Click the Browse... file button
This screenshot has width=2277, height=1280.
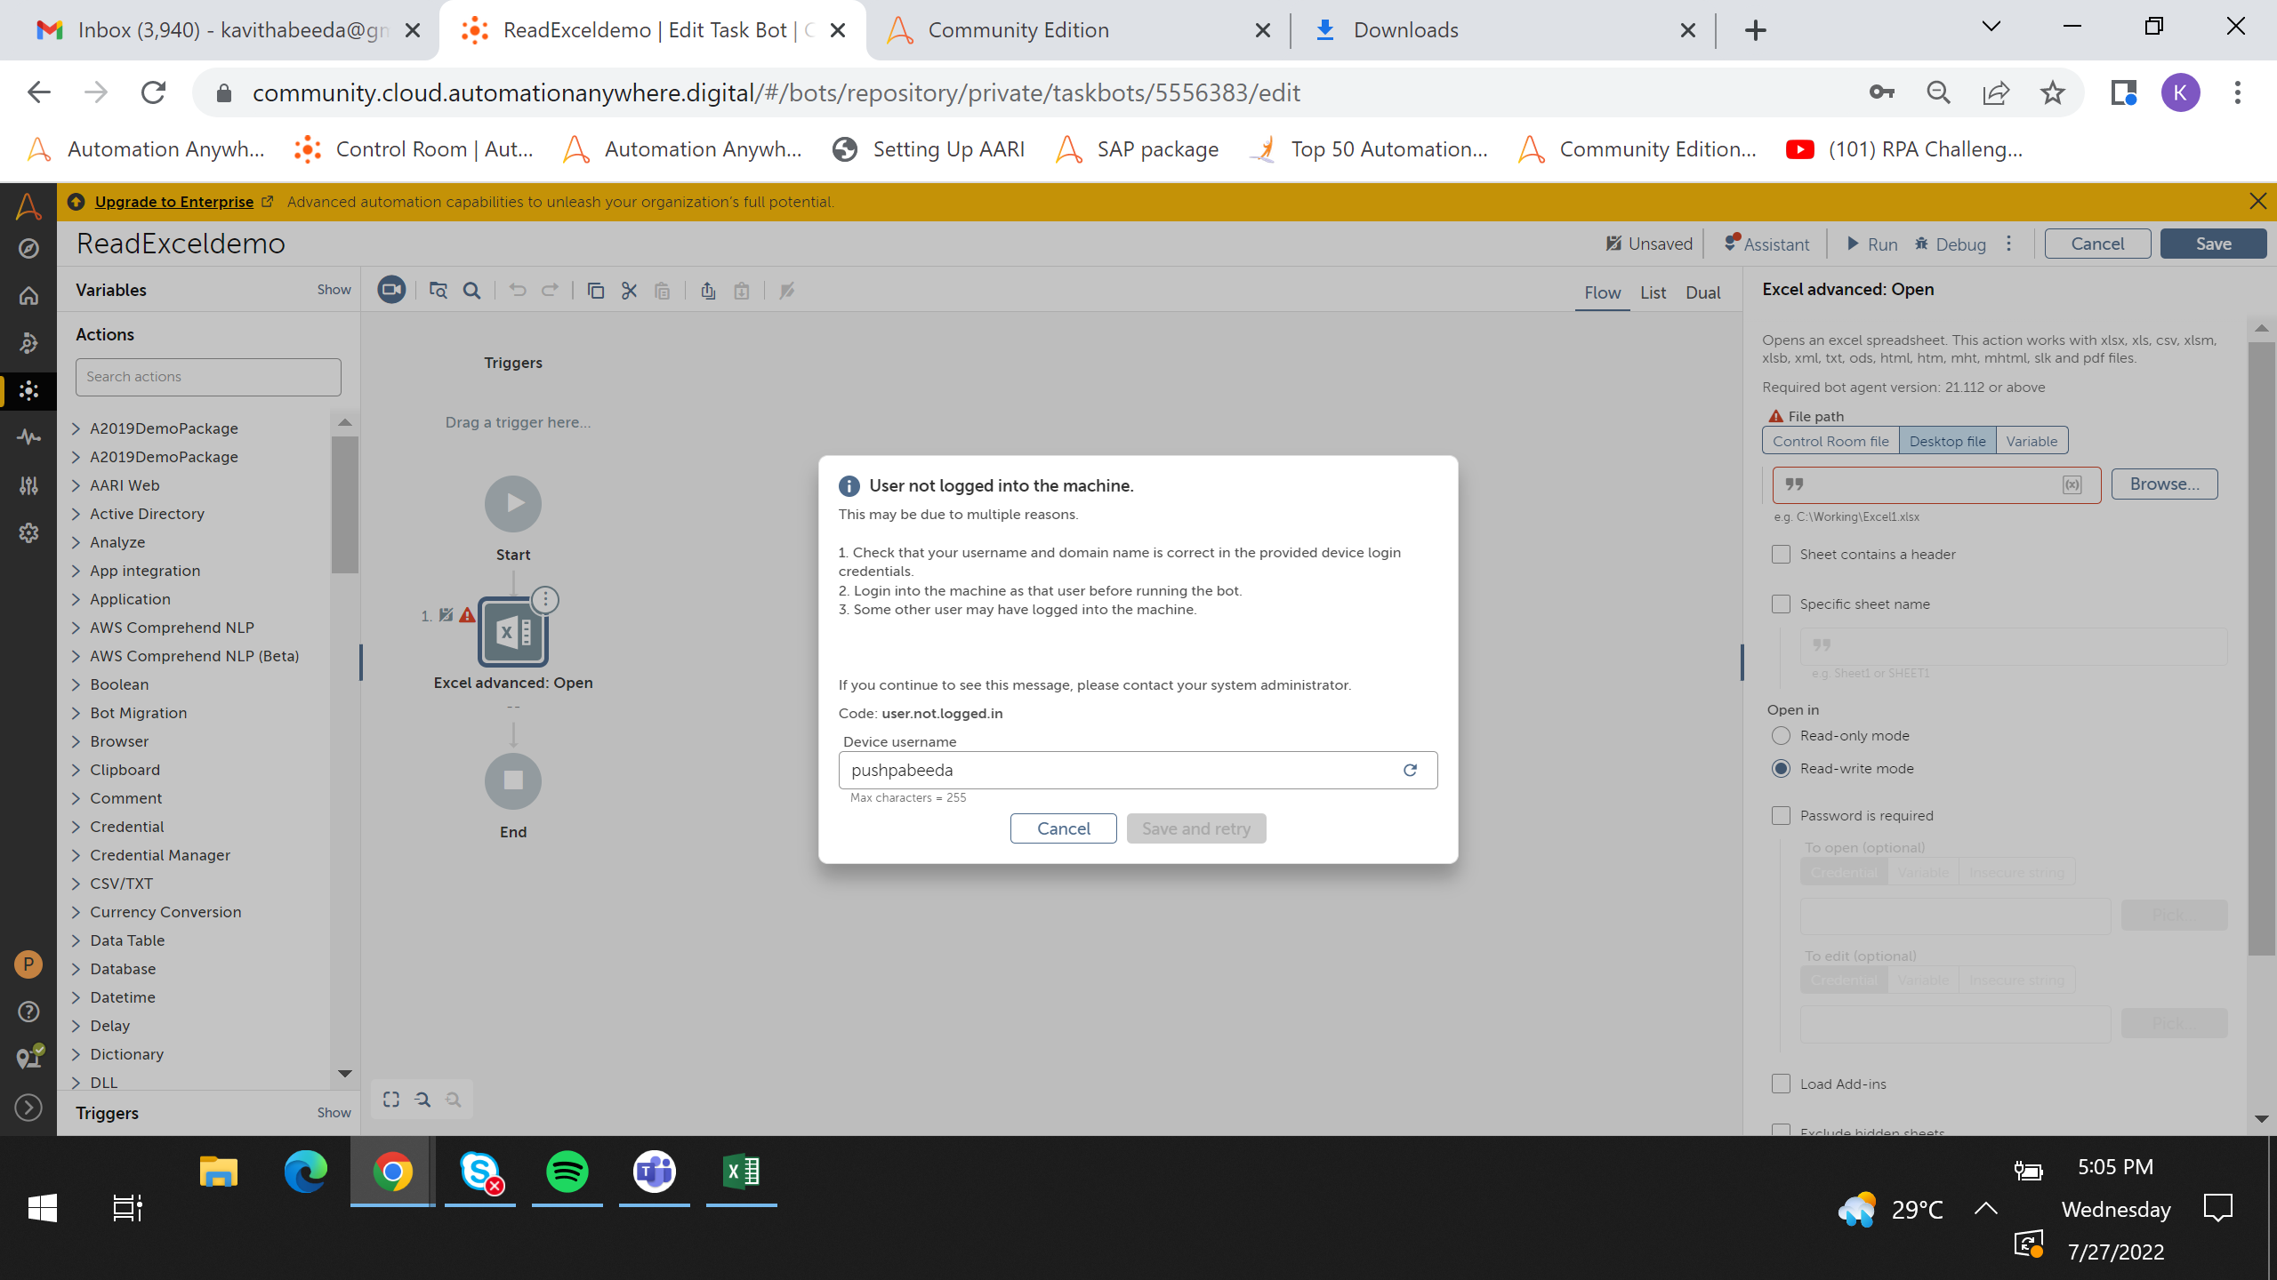pyautogui.click(x=2164, y=484)
